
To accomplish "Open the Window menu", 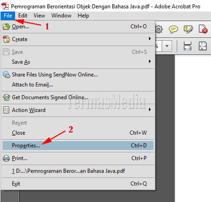I will (61, 15).
